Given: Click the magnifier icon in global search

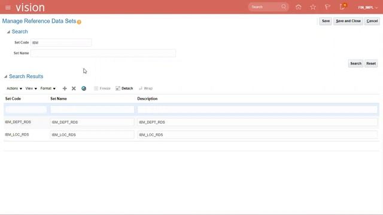Looking at the screenshot, I should click(x=284, y=7).
